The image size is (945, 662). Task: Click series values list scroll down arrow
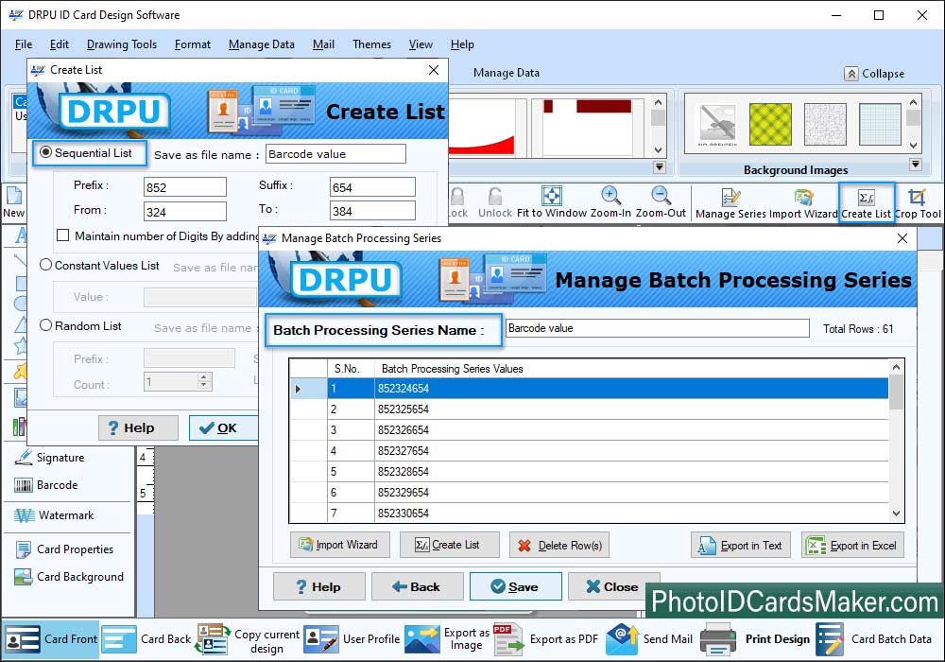click(x=896, y=514)
